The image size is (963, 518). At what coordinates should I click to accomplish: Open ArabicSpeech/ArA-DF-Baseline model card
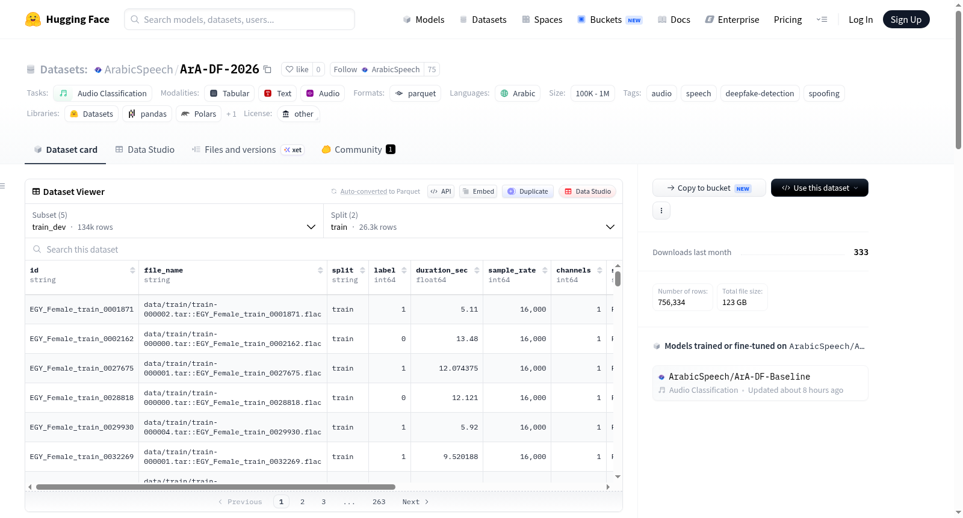760,383
